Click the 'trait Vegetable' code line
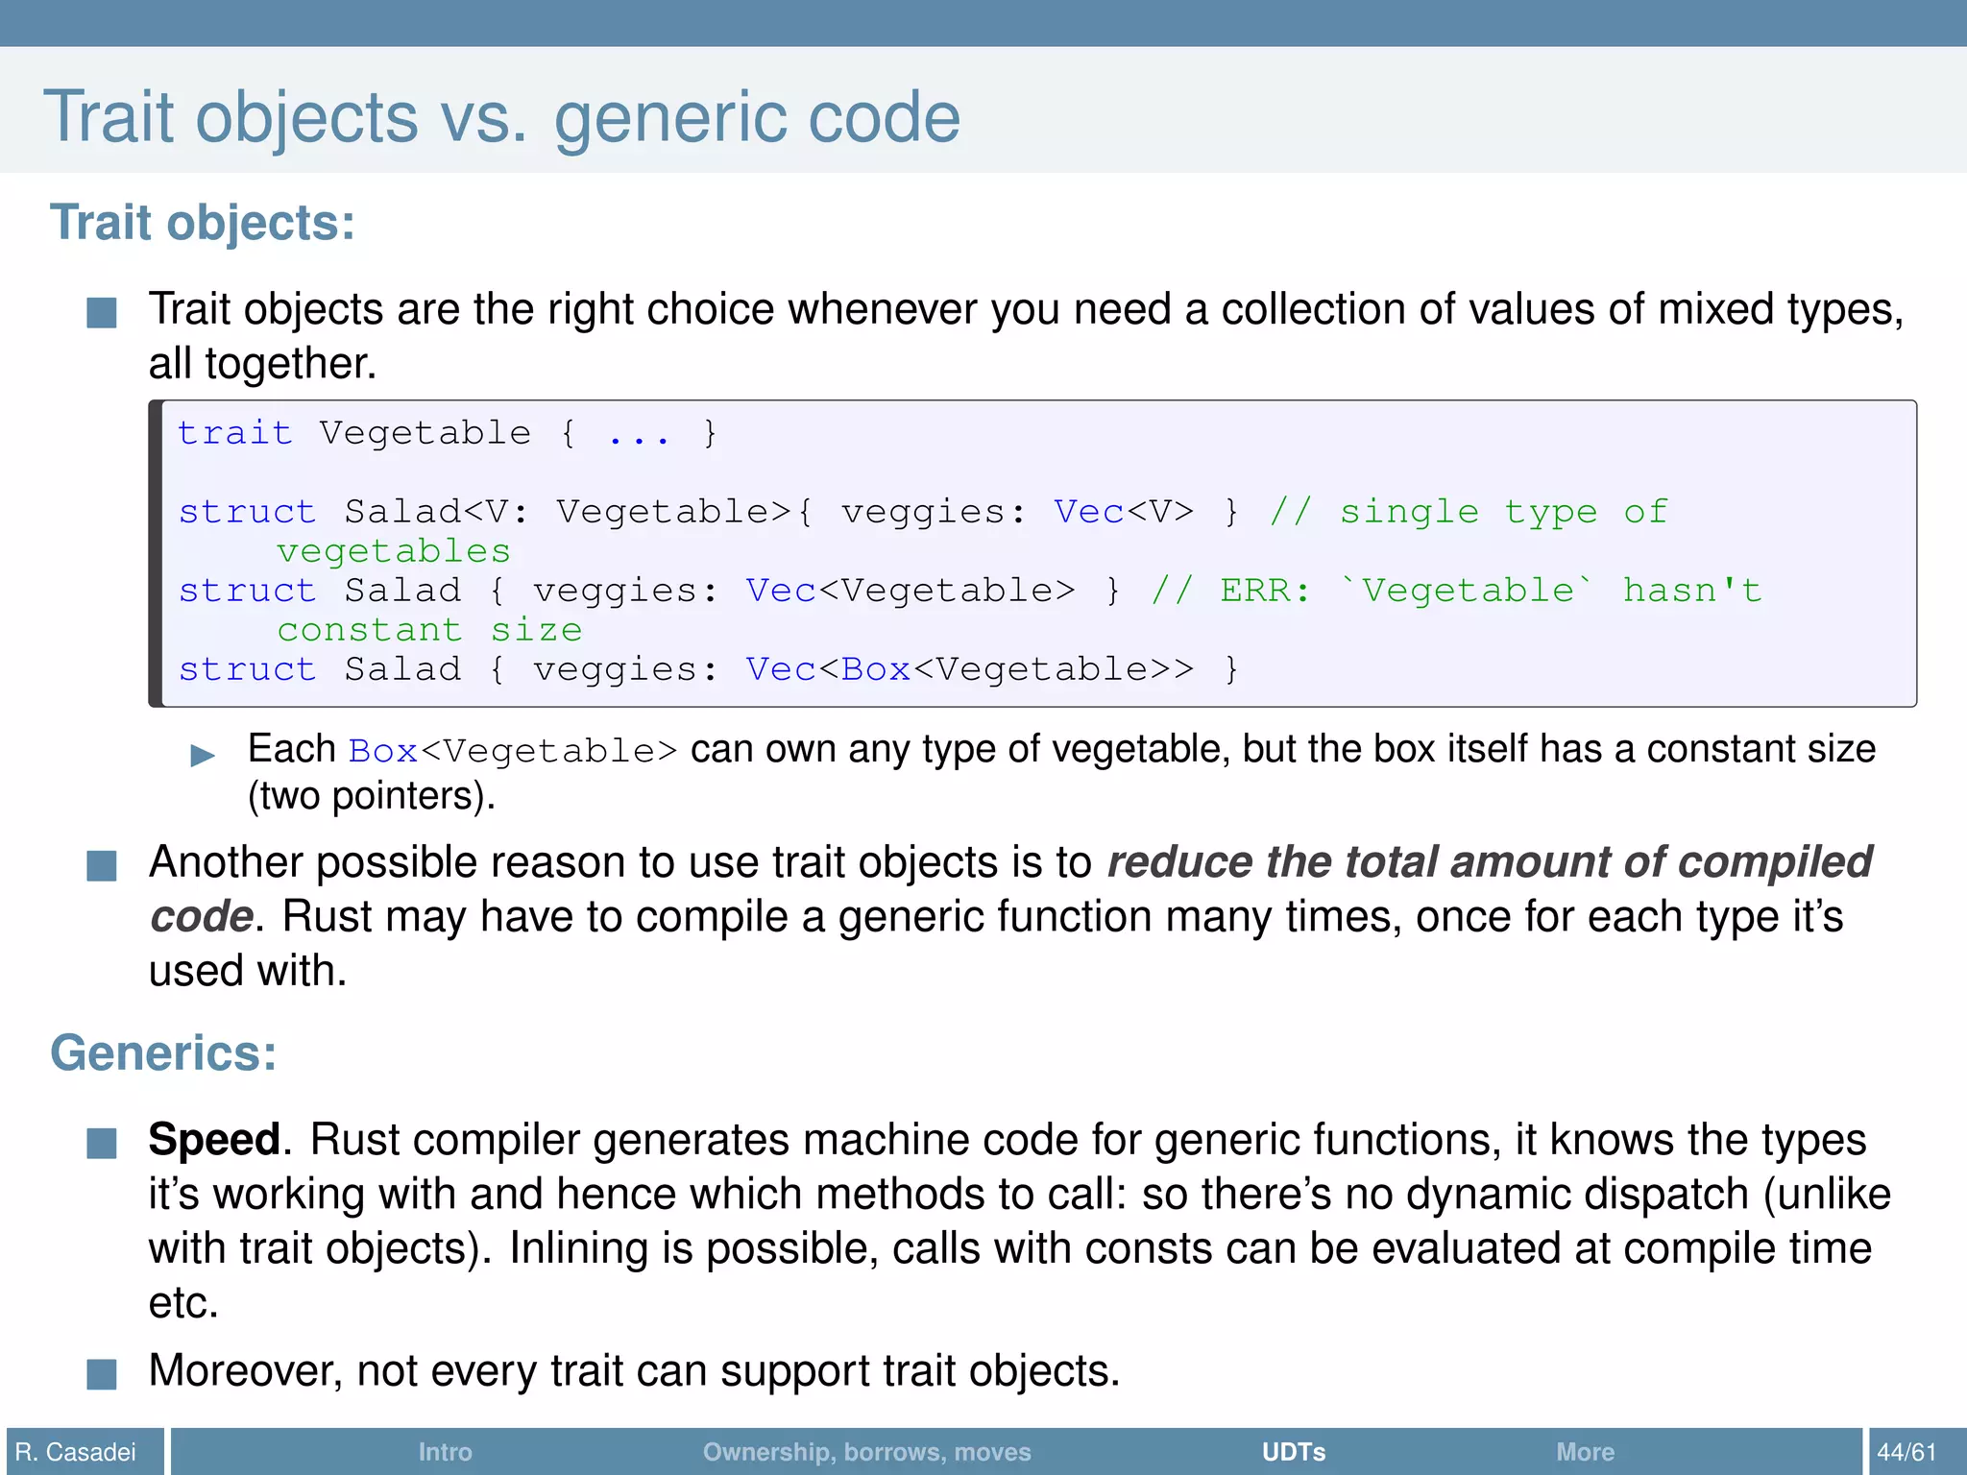 tap(447, 433)
